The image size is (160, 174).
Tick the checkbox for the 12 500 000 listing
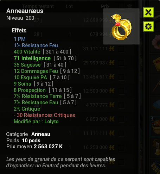[x=121, y=91]
